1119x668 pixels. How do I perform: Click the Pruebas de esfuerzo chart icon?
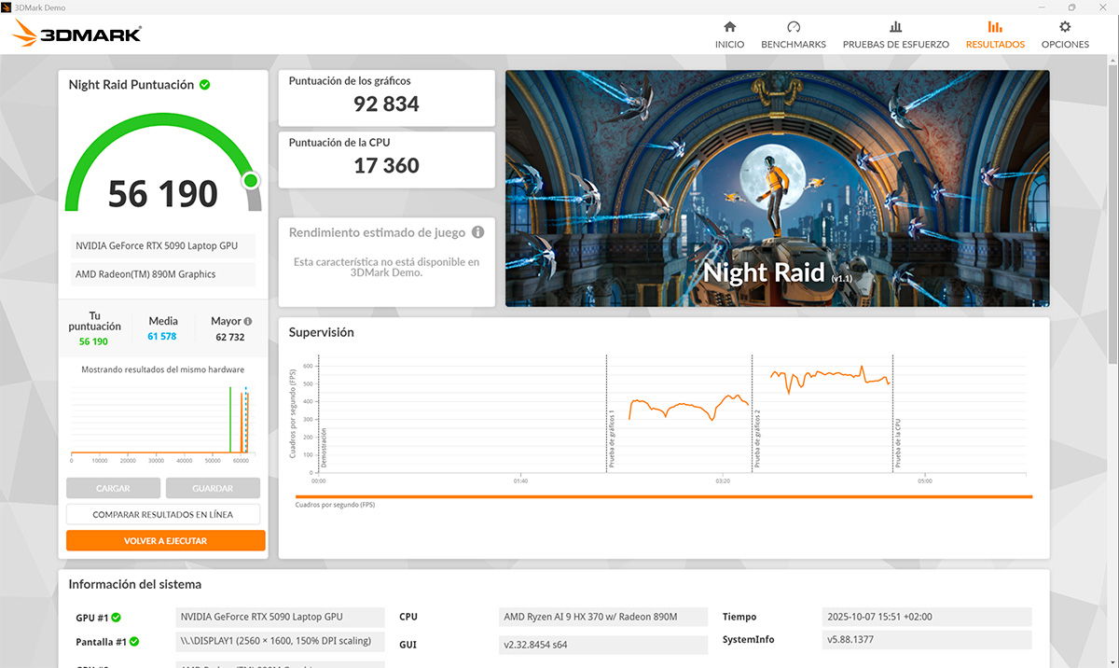pyautogui.click(x=895, y=27)
